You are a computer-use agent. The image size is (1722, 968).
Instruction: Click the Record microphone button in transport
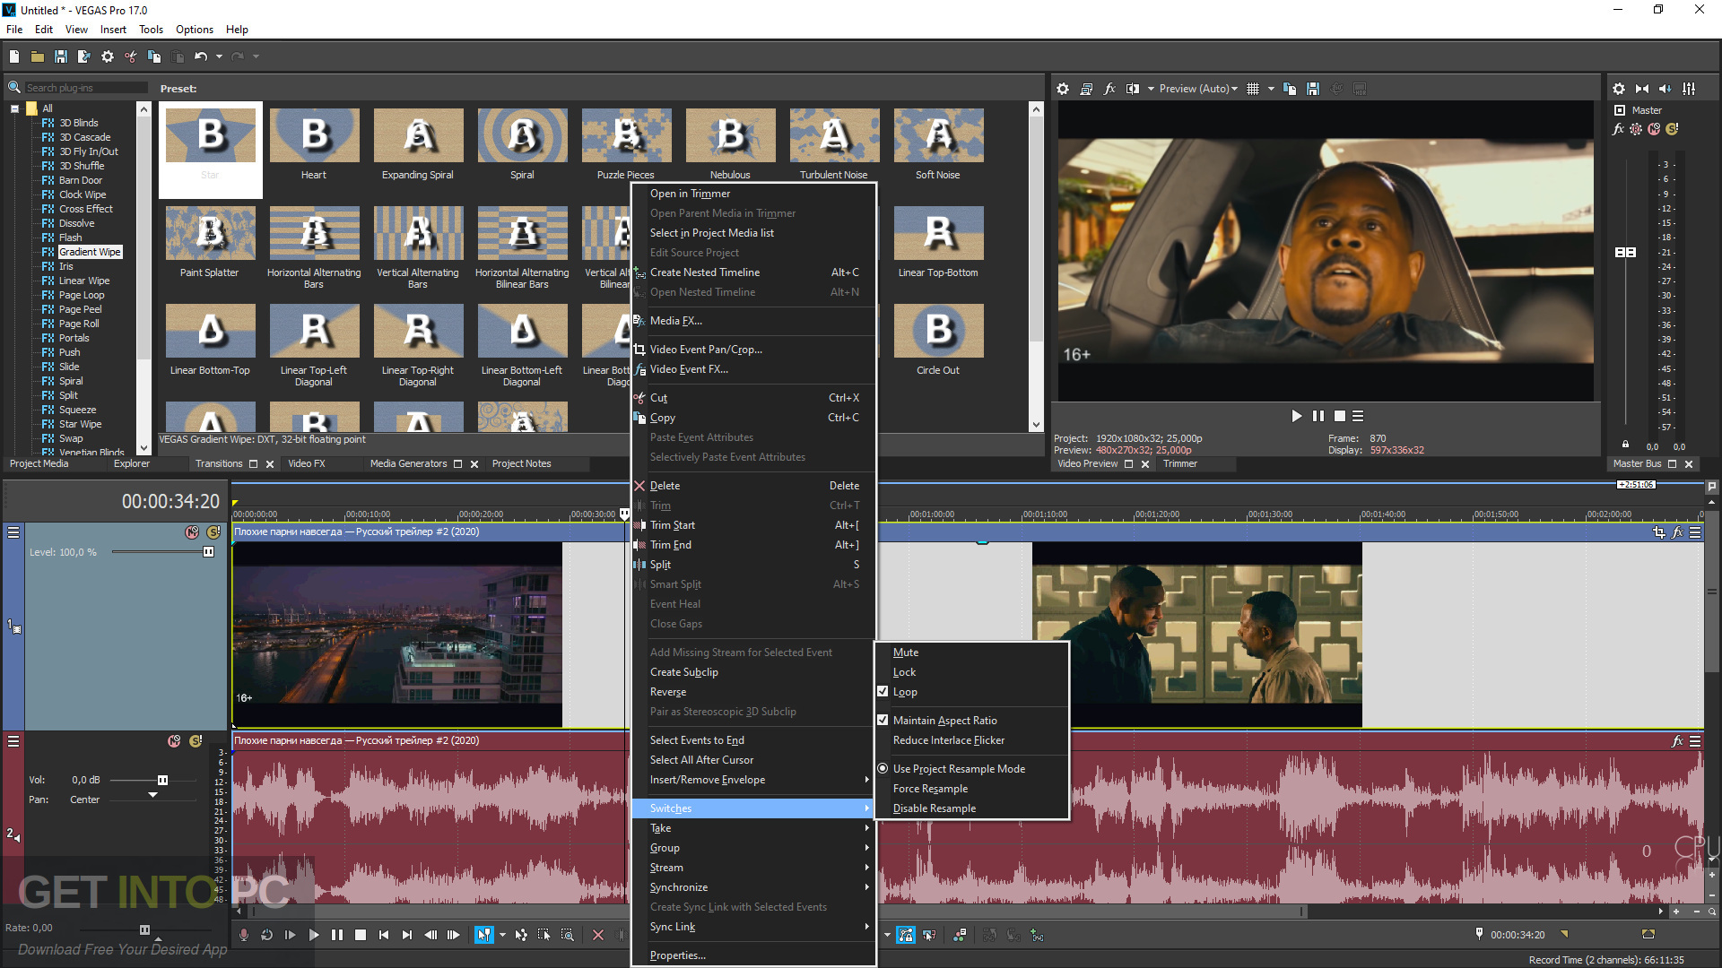point(244,935)
